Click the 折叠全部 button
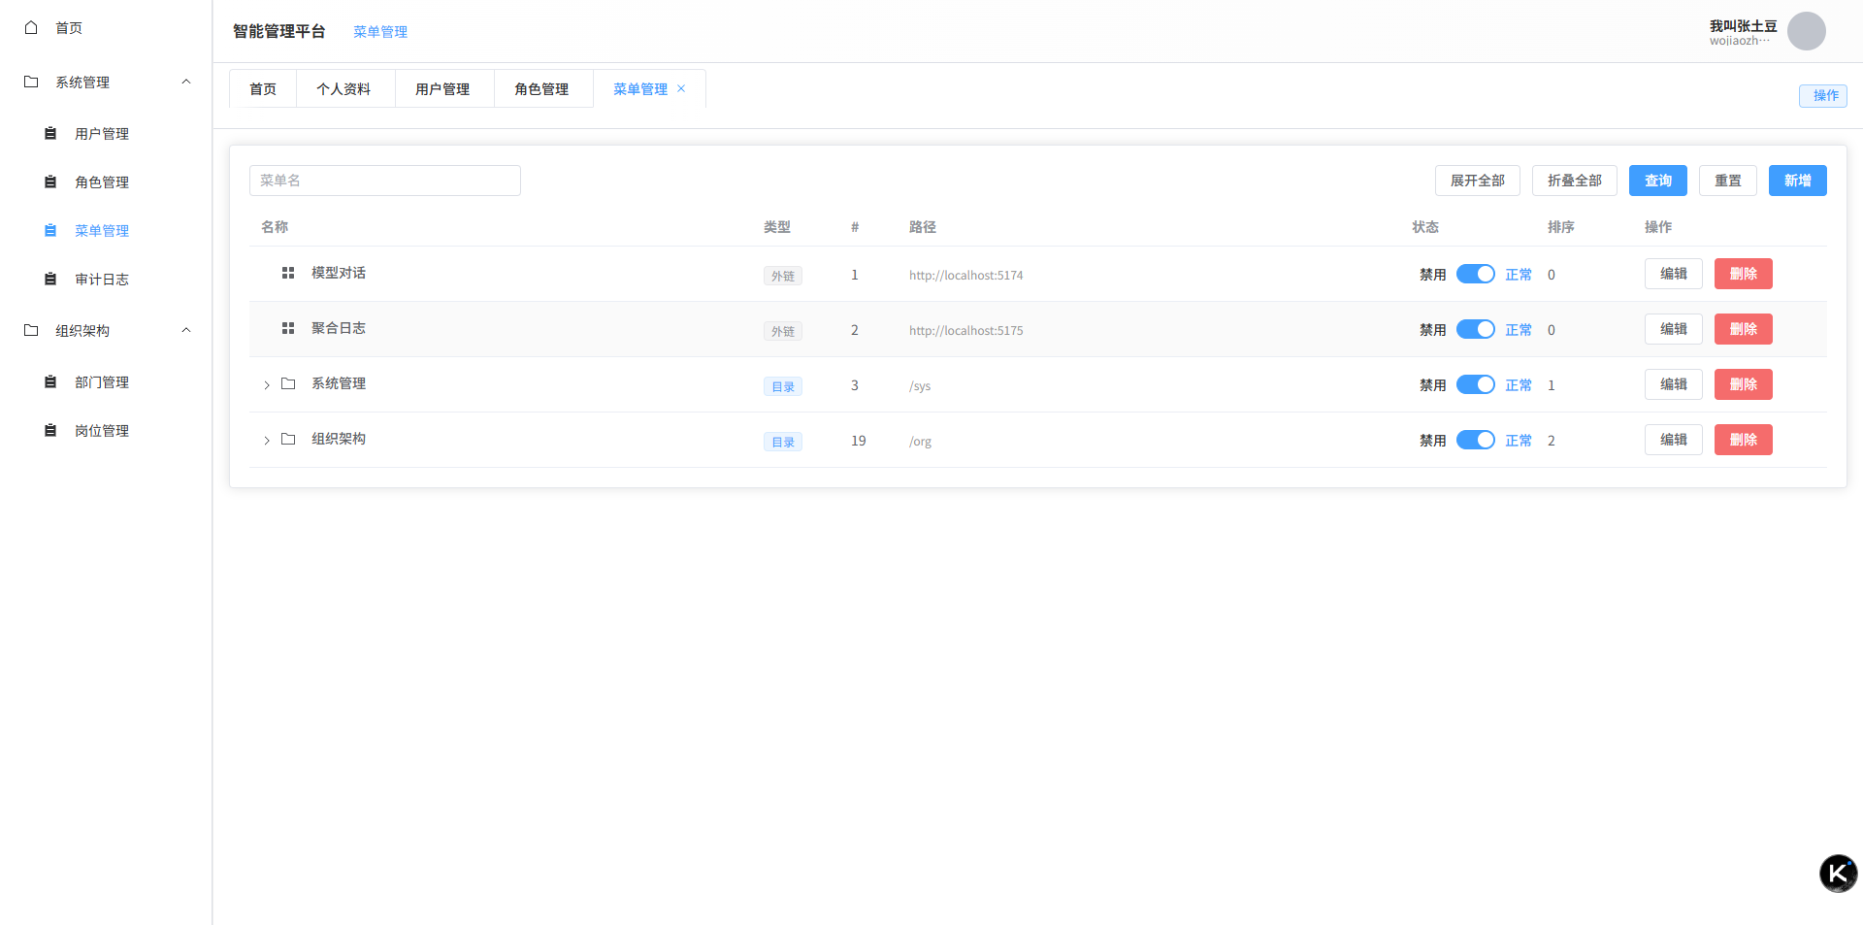 pos(1575,181)
